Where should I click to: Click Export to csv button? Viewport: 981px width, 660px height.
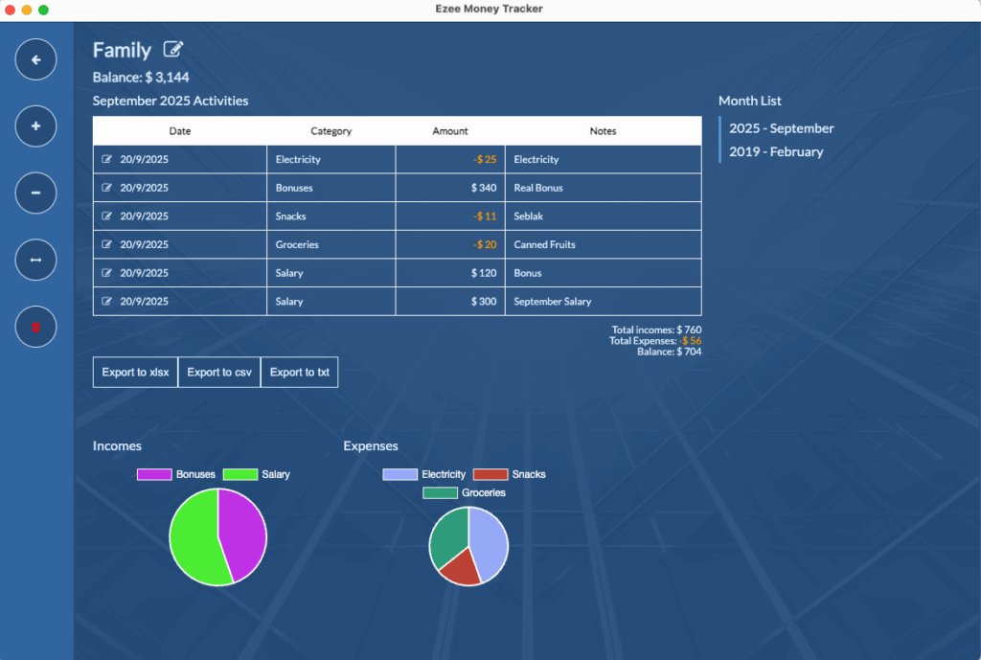219,373
